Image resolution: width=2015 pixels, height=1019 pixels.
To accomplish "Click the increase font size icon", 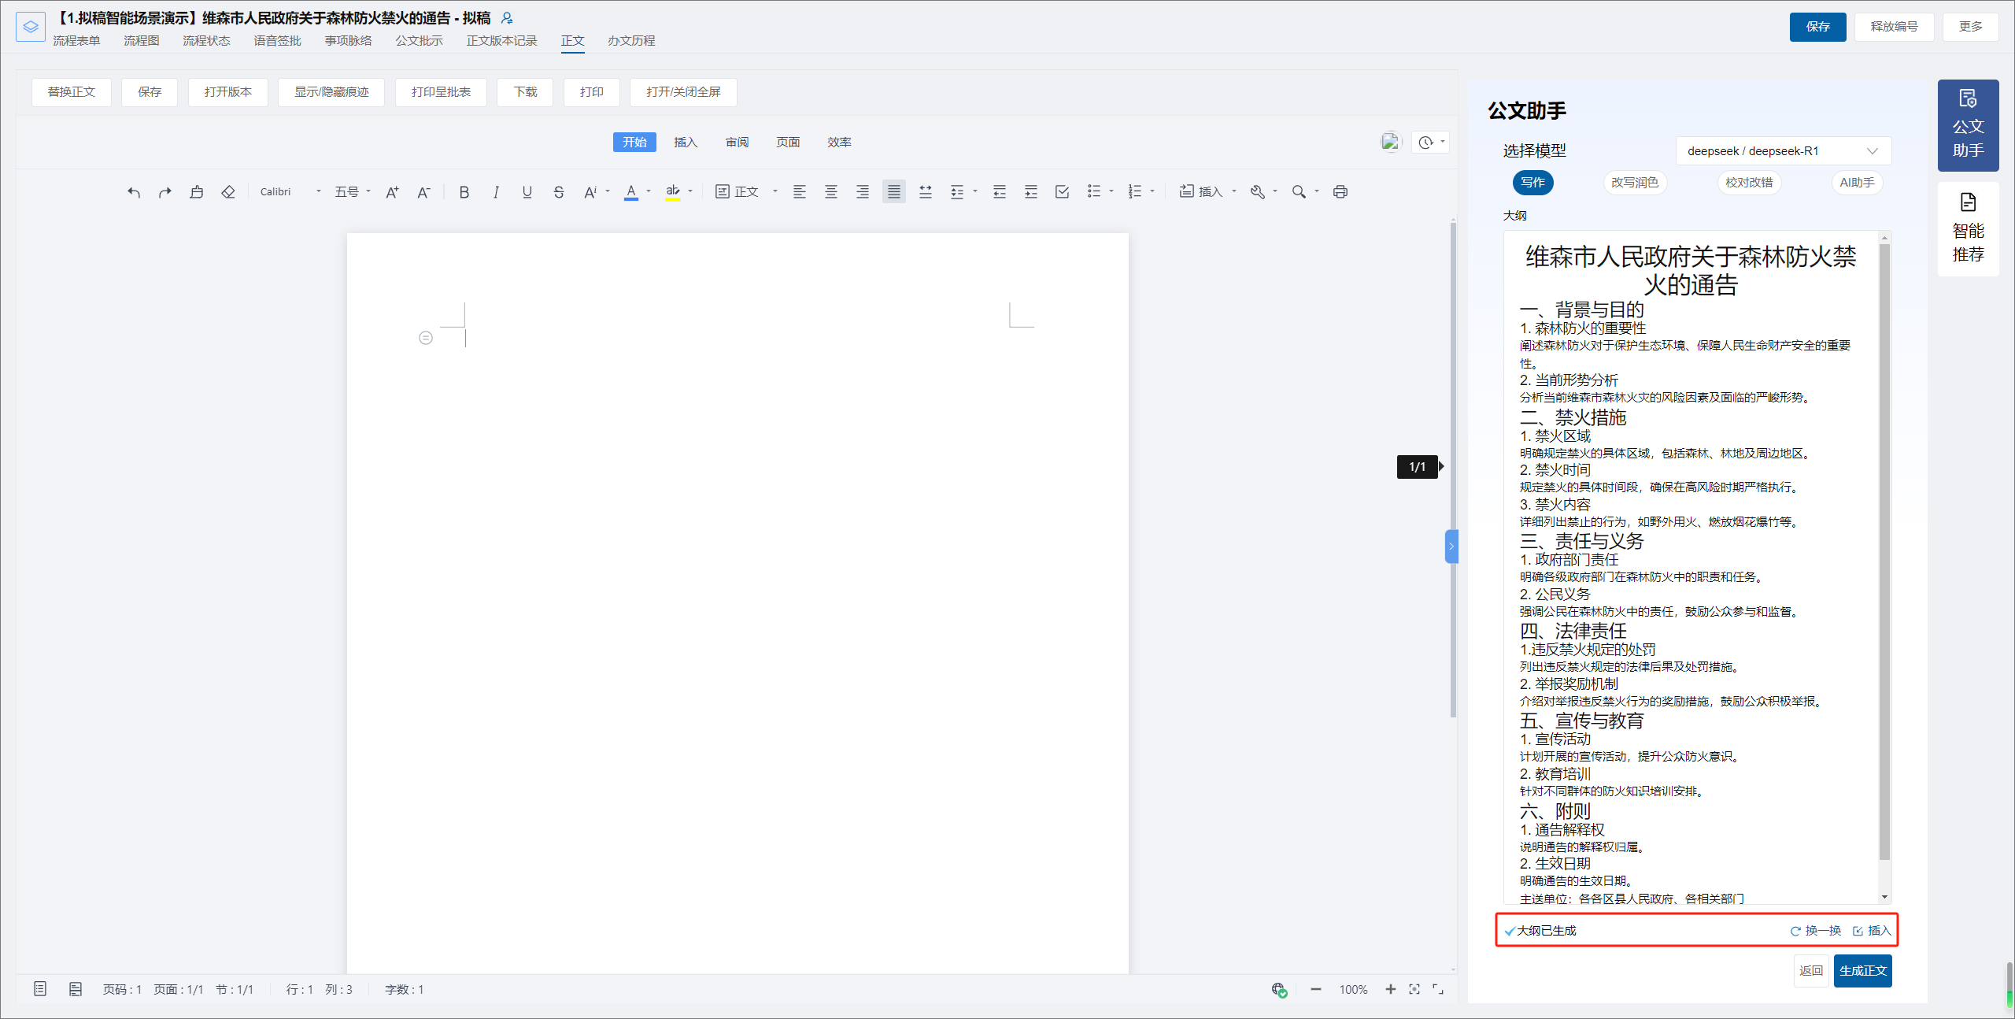I will pos(392,192).
